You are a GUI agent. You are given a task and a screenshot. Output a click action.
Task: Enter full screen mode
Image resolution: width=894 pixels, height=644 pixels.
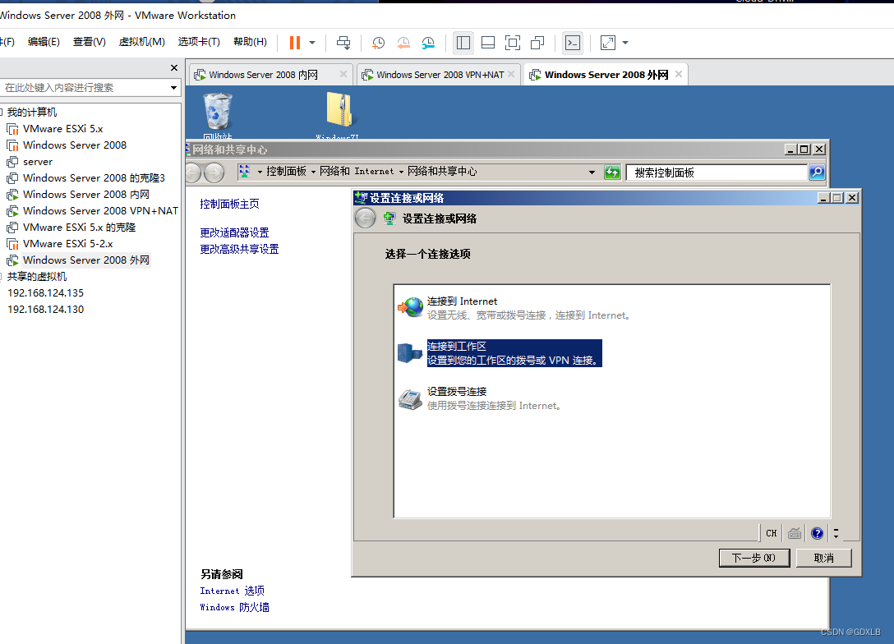[513, 43]
